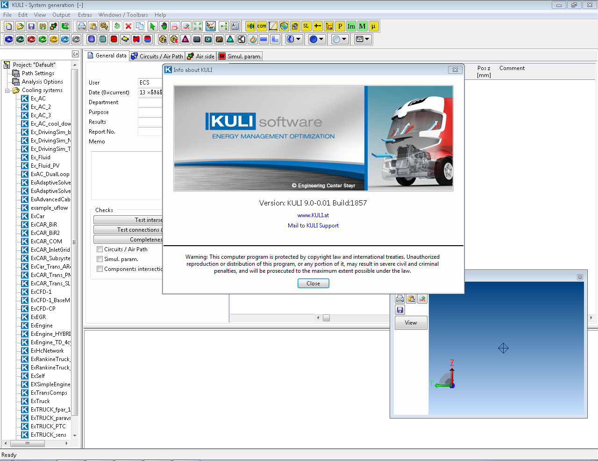
Task: Click the yellow P toolbar icon
Action: coord(340,26)
